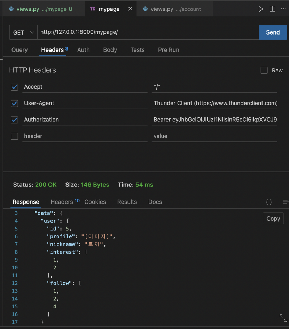Screen dimensions: 289x329
Task: Switch to the Auth tab
Action: 84,50
